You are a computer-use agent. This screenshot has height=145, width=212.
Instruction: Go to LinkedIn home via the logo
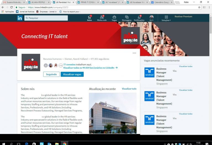(20, 18)
